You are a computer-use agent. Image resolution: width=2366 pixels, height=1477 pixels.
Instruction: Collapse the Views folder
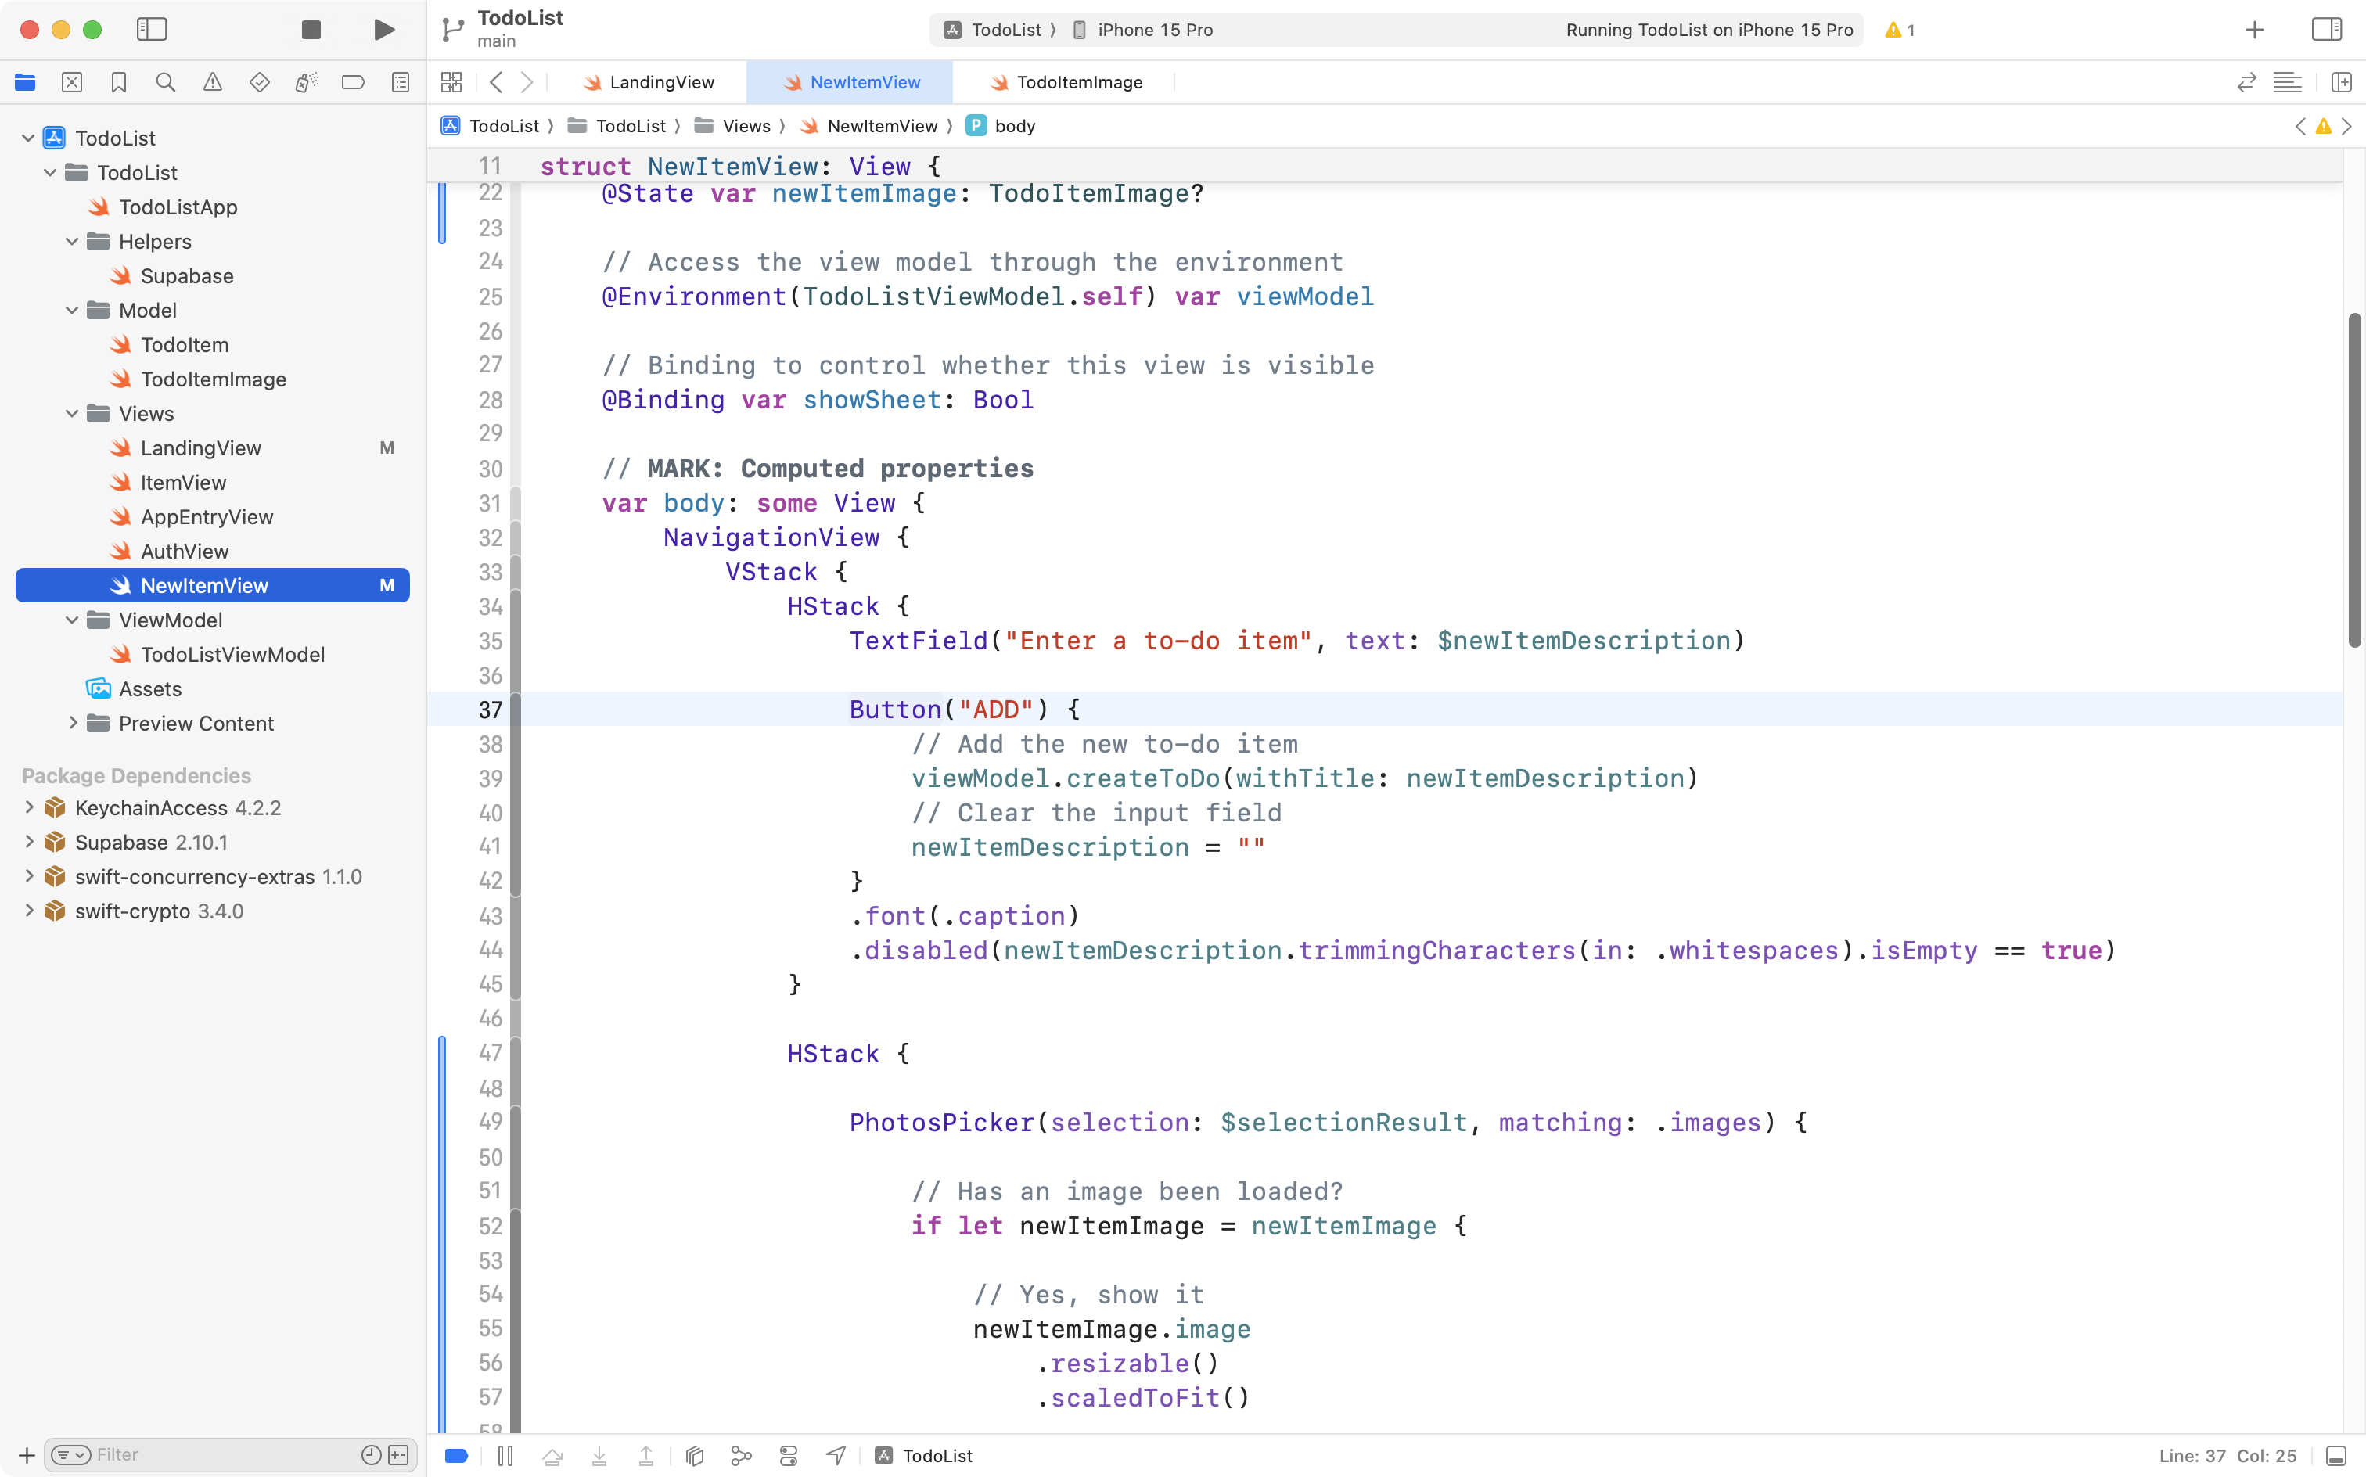[x=70, y=413]
